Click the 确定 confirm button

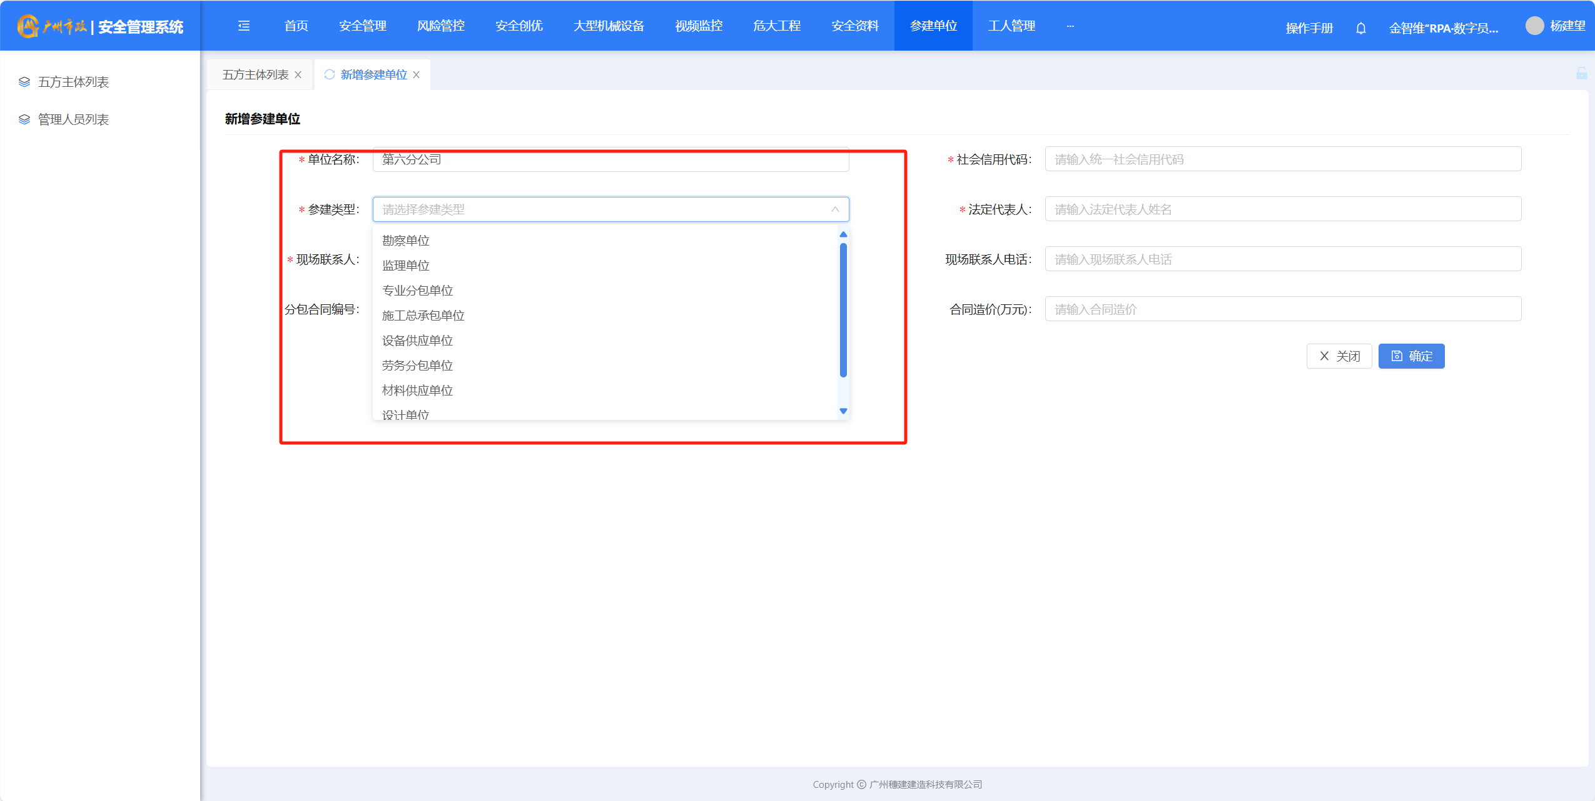click(1411, 356)
